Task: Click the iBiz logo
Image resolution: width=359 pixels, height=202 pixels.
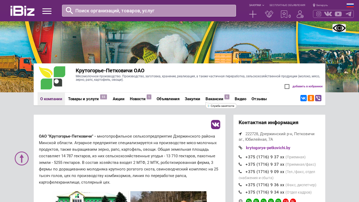Action: click(22, 11)
